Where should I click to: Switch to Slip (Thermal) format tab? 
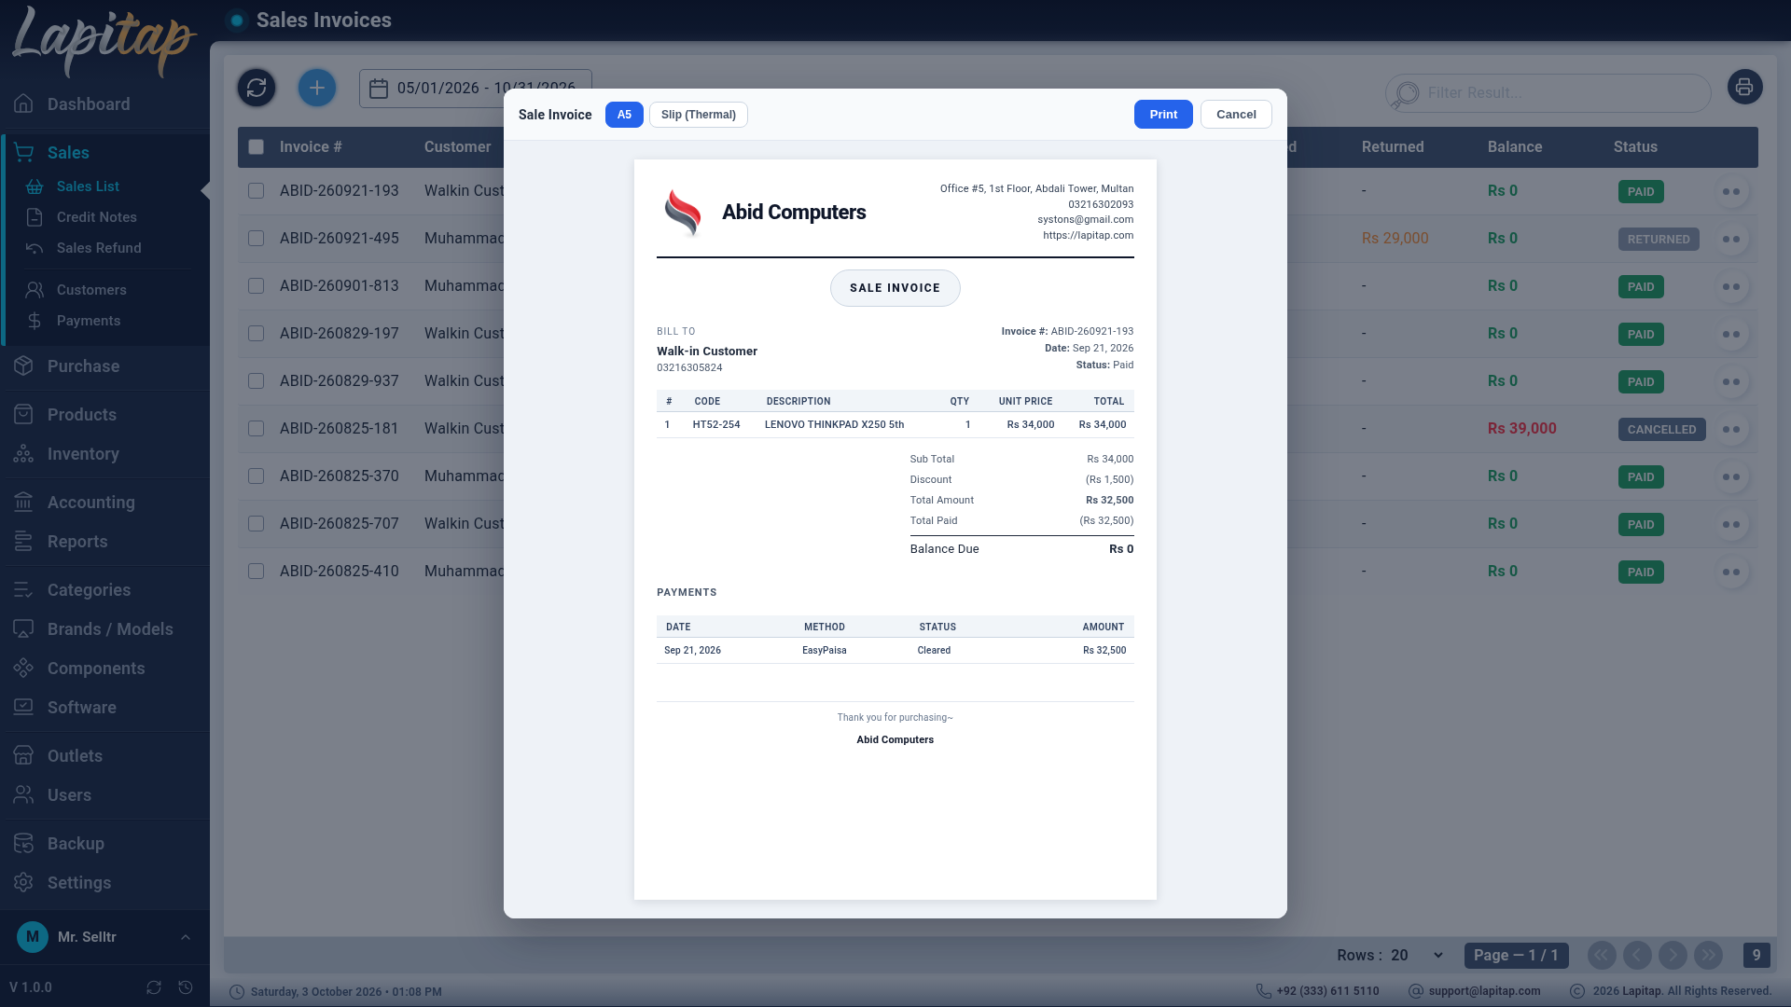[x=699, y=115]
